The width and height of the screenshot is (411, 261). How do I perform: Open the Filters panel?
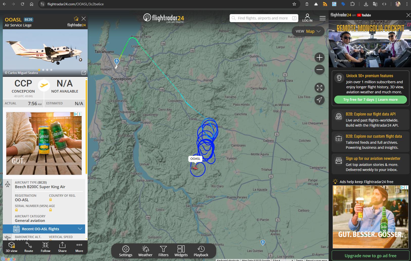(163, 251)
